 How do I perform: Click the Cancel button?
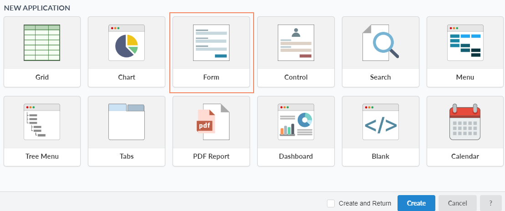[x=457, y=203]
